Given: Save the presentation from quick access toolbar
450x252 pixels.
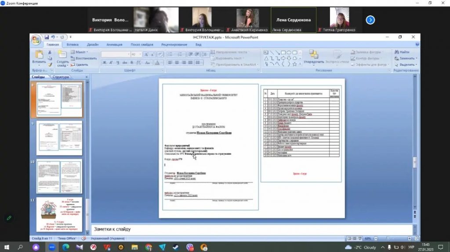Looking at the screenshot, I should coord(47,37).
